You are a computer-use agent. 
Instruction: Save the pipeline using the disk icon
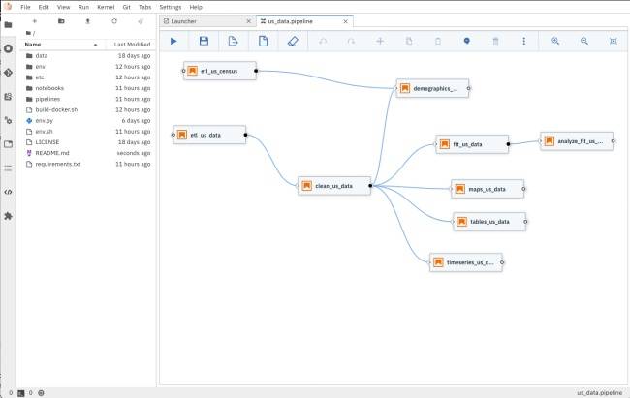click(204, 41)
